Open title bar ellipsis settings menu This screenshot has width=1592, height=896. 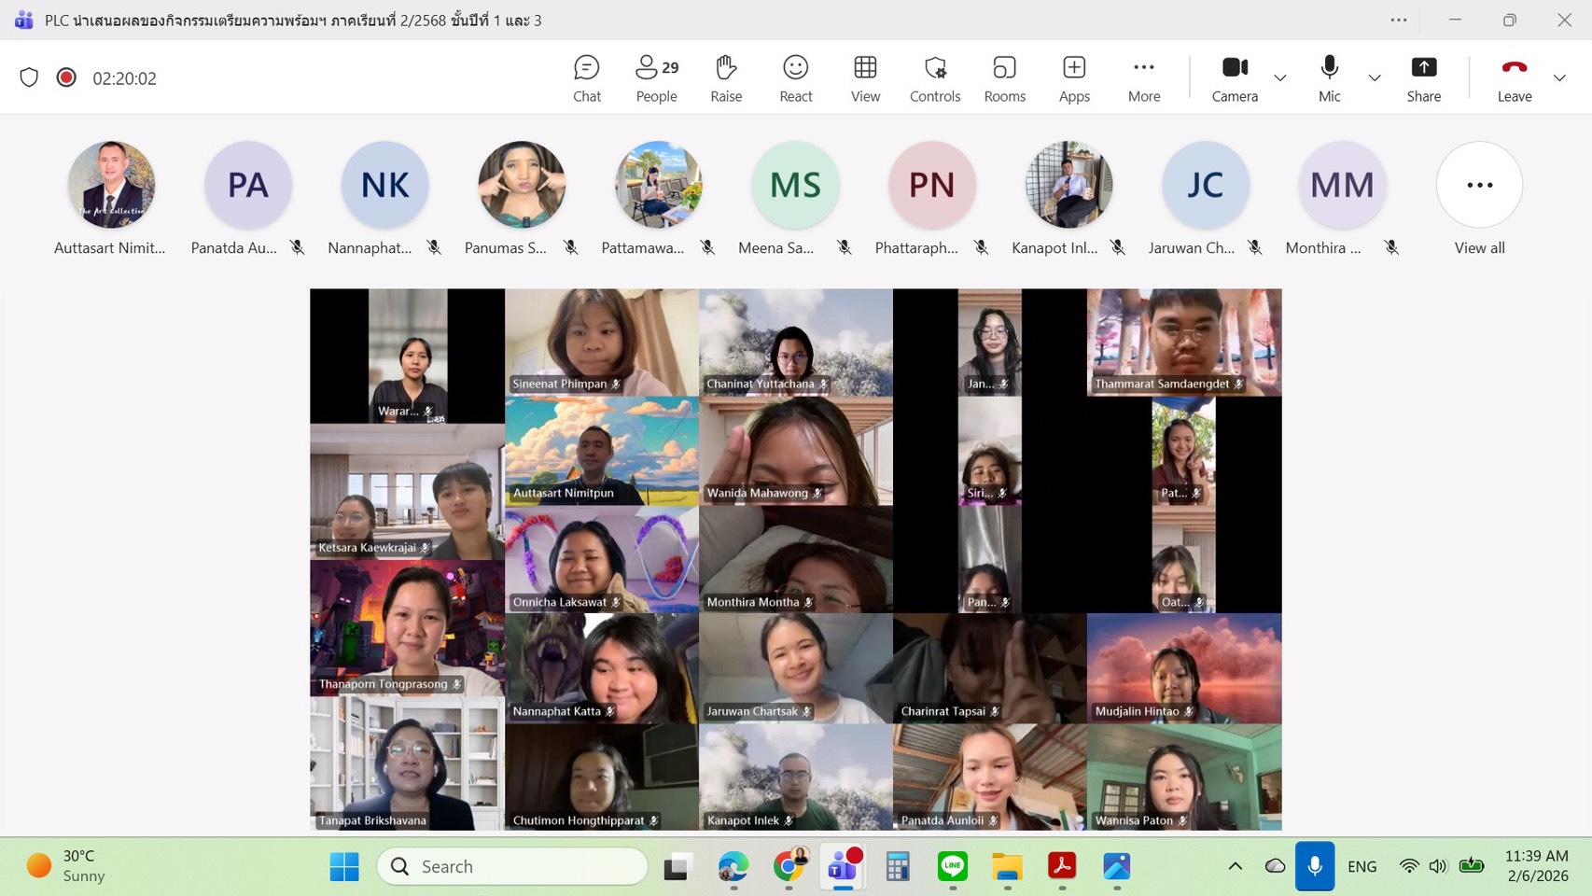[x=1398, y=20]
